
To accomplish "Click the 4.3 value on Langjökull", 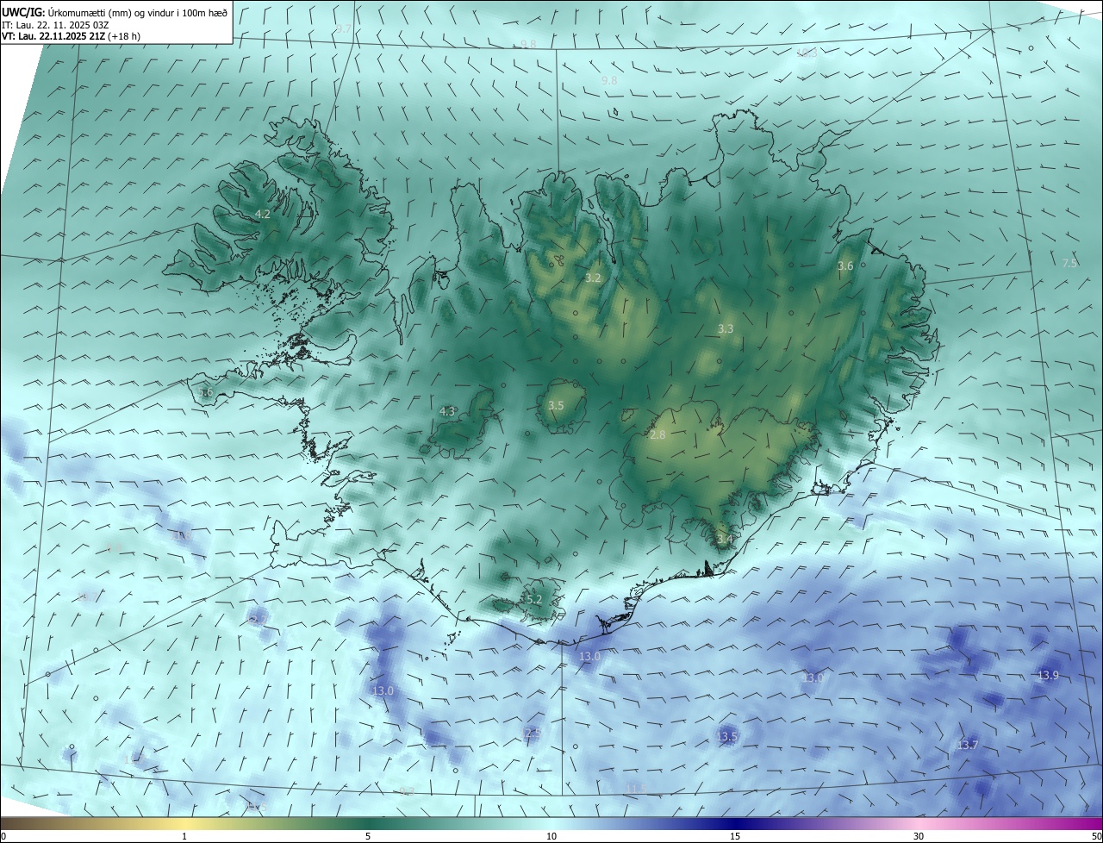I will [x=447, y=412].
